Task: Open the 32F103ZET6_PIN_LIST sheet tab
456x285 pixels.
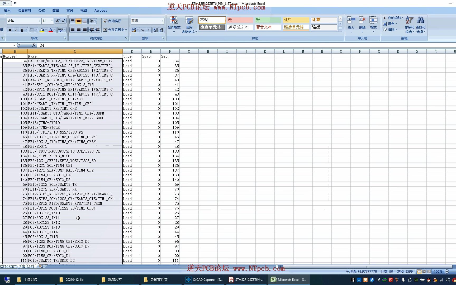Action: point(17,267)
